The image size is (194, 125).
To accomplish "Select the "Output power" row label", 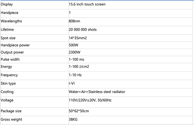I will [12, 52].
